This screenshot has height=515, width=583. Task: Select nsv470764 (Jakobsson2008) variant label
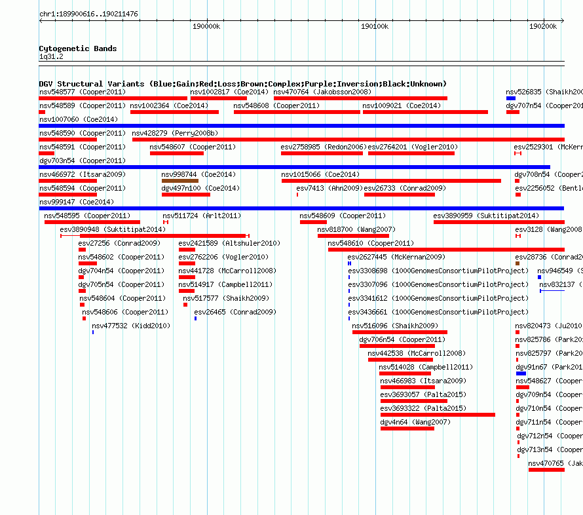[322, 92]
